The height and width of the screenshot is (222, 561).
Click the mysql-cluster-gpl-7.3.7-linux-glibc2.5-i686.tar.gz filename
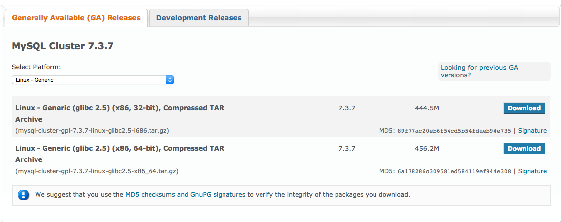click(x=92, y=130)
